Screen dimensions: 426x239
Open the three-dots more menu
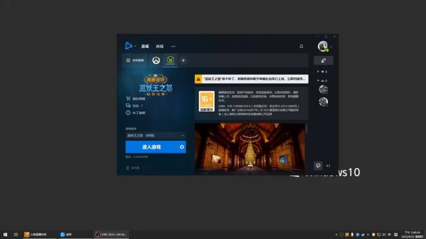[x=173, y=46]
